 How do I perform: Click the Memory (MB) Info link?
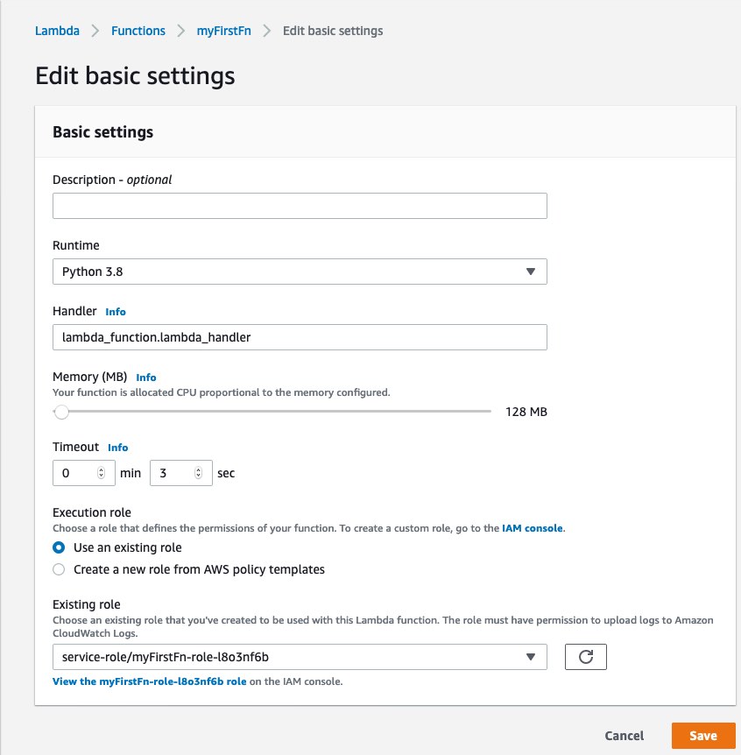pyautogui.click(x=145, y=377)
